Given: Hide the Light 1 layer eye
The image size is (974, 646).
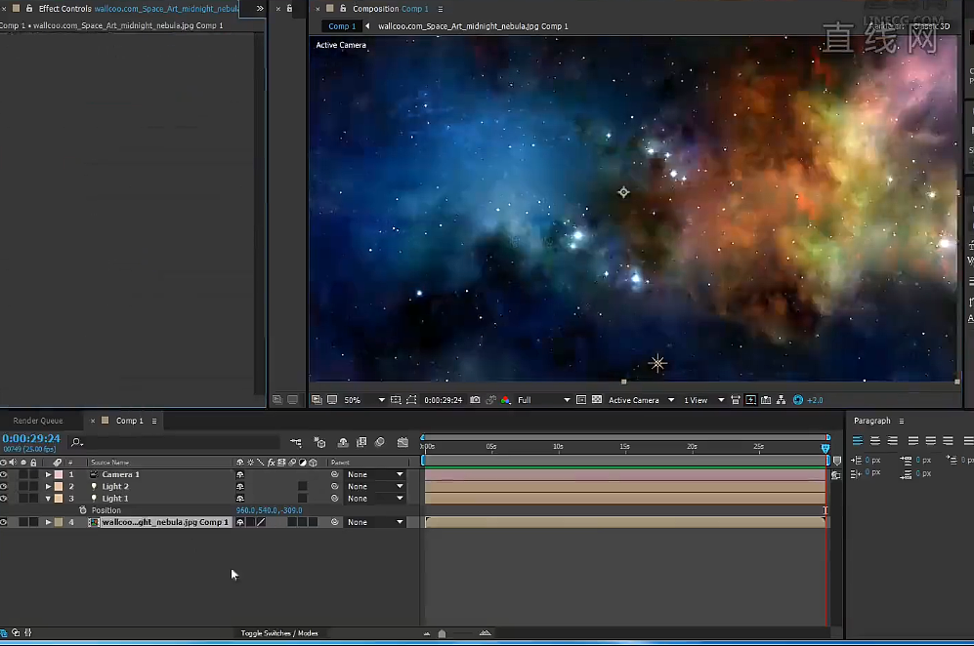Looking at the screenshot, I should pyautogui.click(x=4, y=499).
